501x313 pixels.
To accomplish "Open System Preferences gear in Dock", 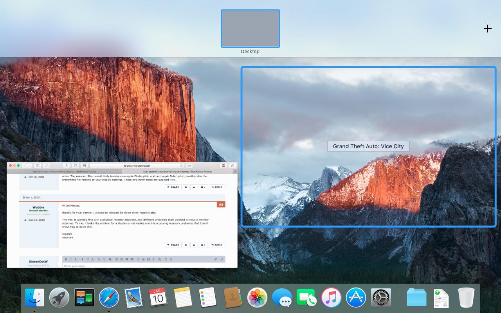I will pos(381,298).
